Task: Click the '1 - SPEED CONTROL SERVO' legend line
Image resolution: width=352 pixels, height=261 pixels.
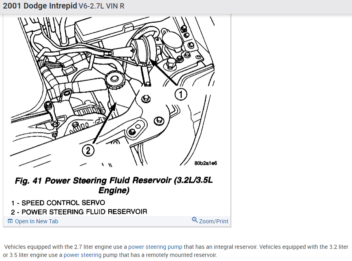Action: coord(58,203)
